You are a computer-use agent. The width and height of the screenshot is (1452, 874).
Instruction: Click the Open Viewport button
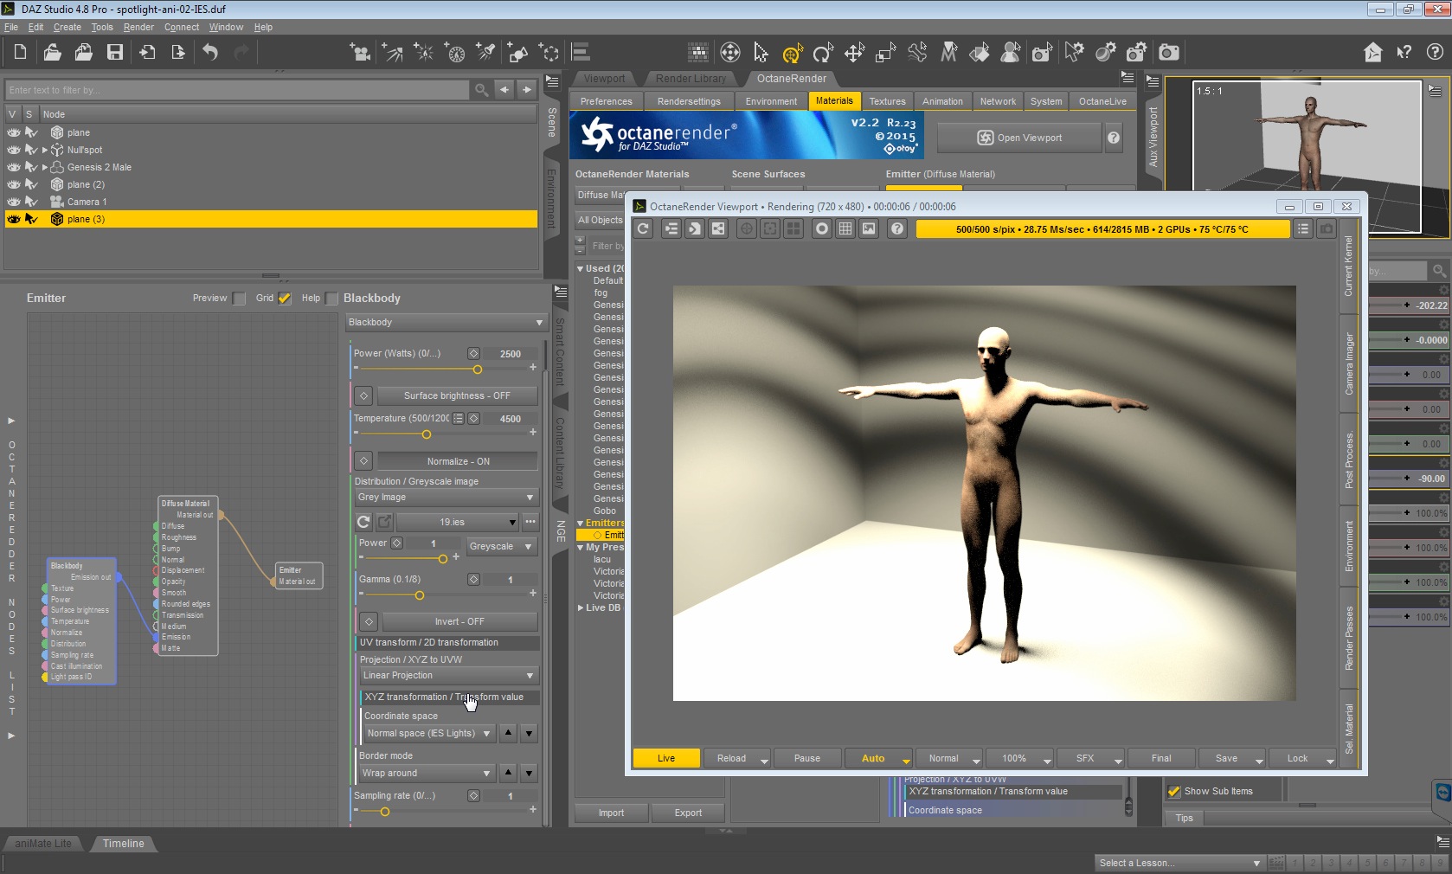(1020, 138)
